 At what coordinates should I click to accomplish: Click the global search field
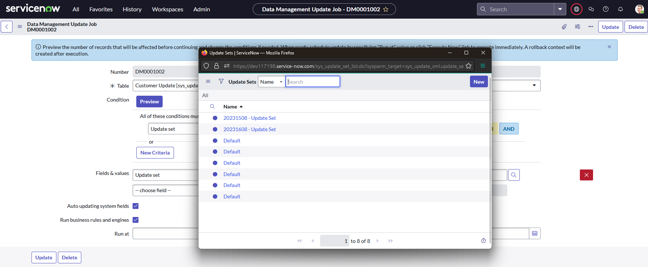(515, 9)
